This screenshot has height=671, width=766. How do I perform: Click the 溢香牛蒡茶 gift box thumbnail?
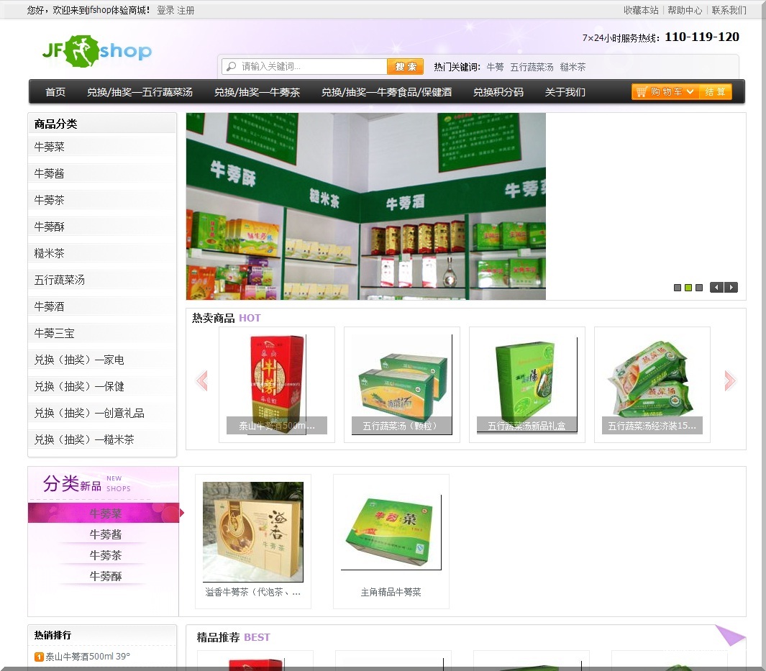pos(252,532)
